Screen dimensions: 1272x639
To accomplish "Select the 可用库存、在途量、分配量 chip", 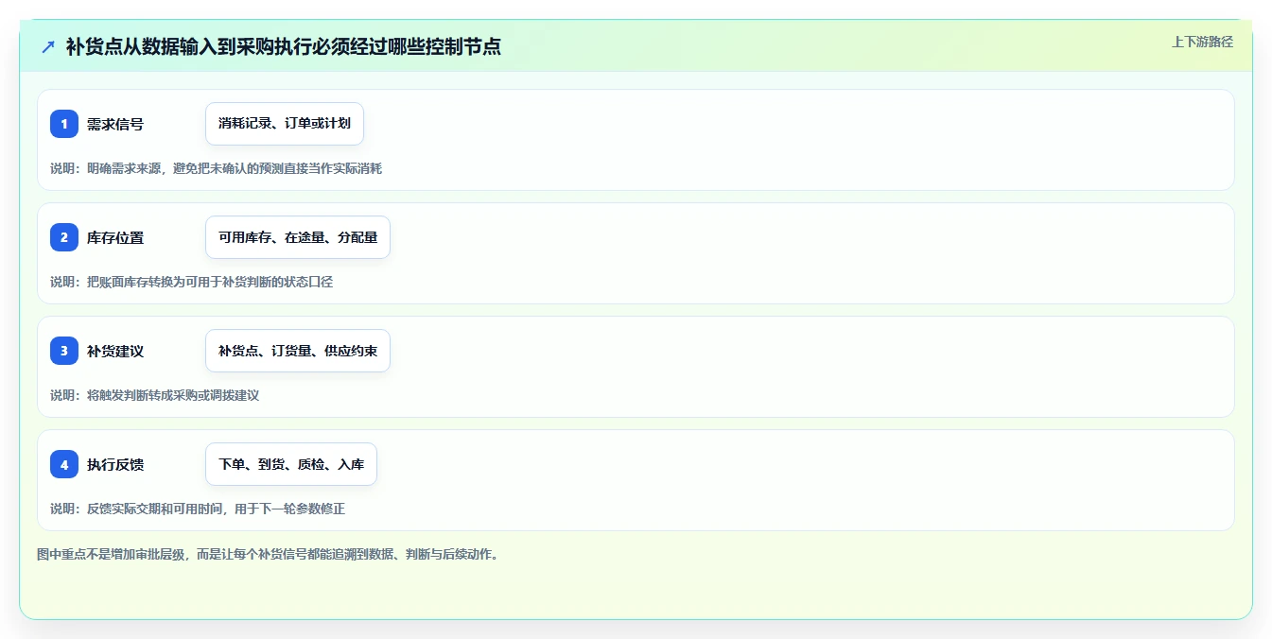I will pyautogui.click(x=298, y=237).
